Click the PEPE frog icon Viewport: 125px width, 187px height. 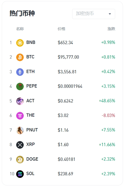coord(20,87)
